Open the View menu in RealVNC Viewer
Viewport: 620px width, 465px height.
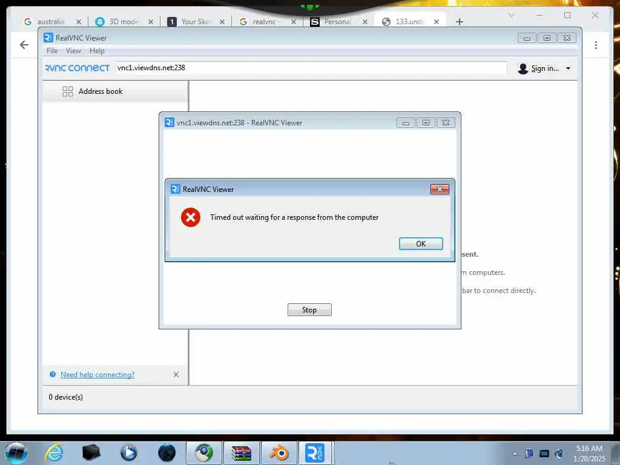pyautogui.click(x=73, y=51)
